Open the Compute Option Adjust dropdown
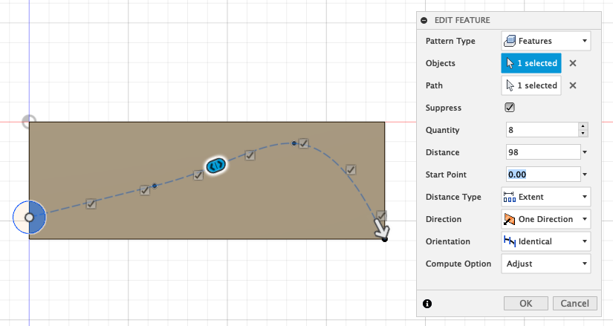Screen dimensions: 613x326 [x=546, y=264]
